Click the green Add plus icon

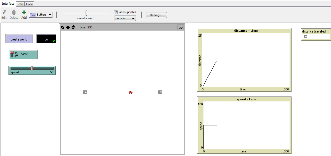point(24,13)
